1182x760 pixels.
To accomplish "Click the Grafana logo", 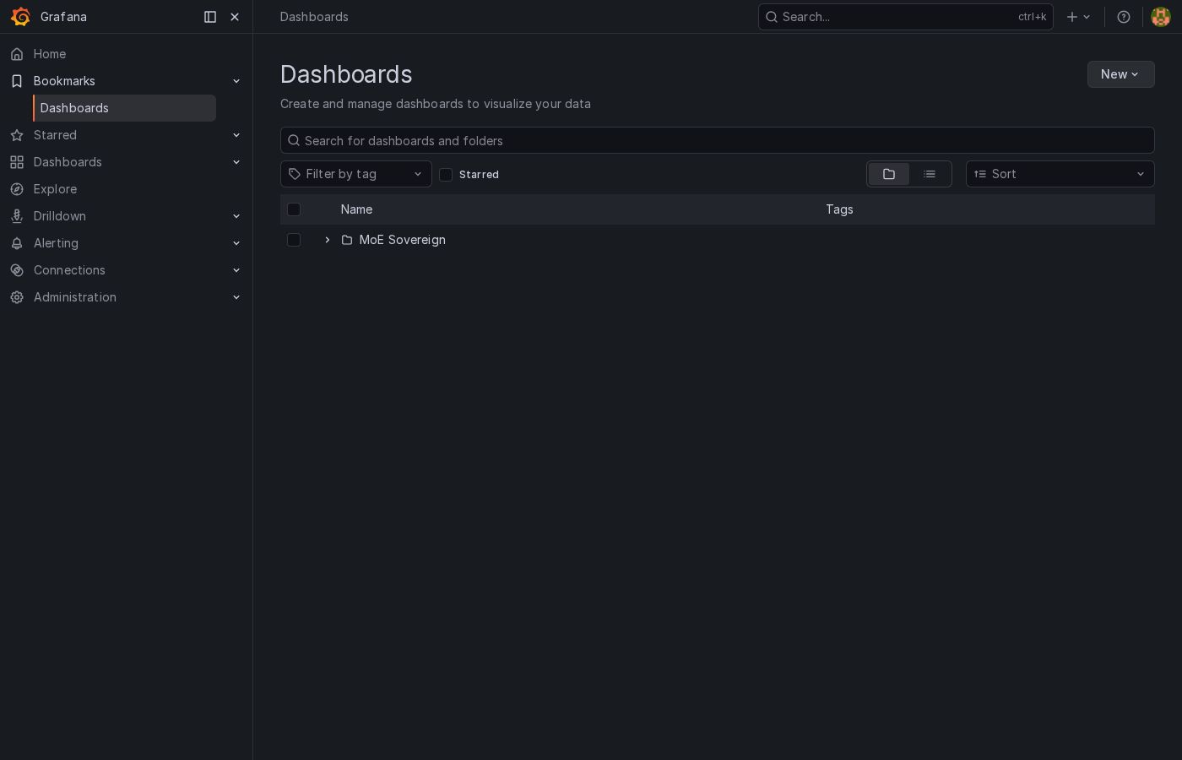I will click(x=21, y=17).
